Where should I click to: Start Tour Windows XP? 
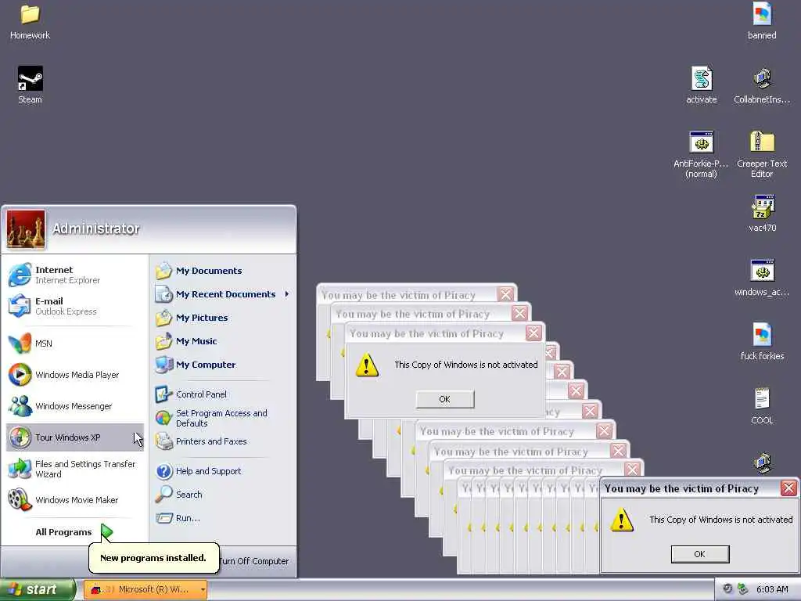[x=75, y=437]
